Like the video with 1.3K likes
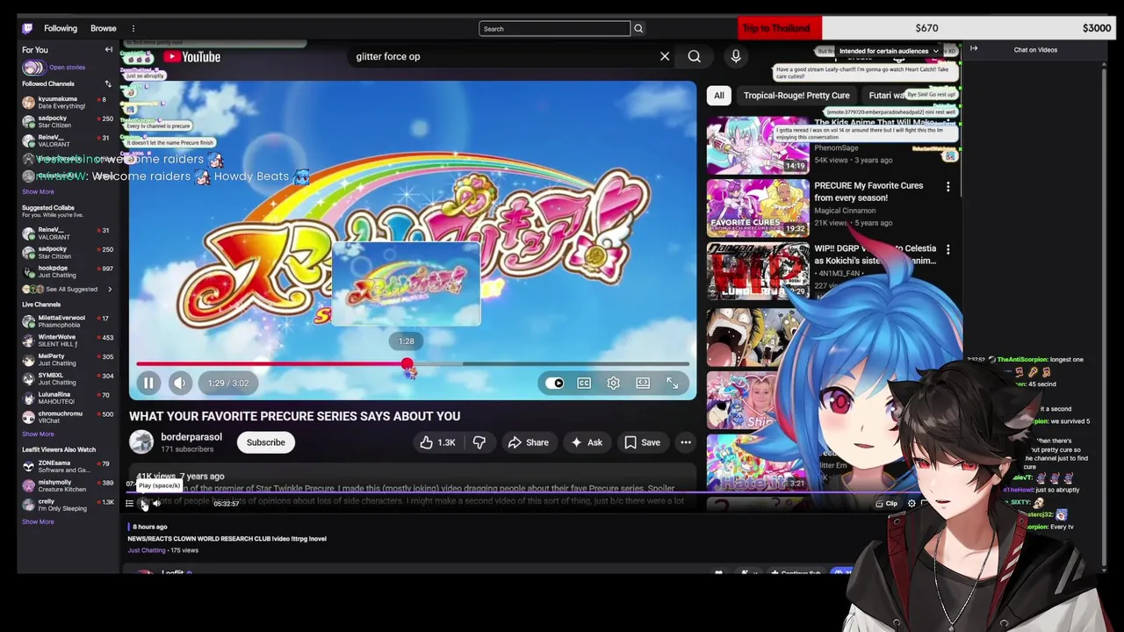 [436, 442]
